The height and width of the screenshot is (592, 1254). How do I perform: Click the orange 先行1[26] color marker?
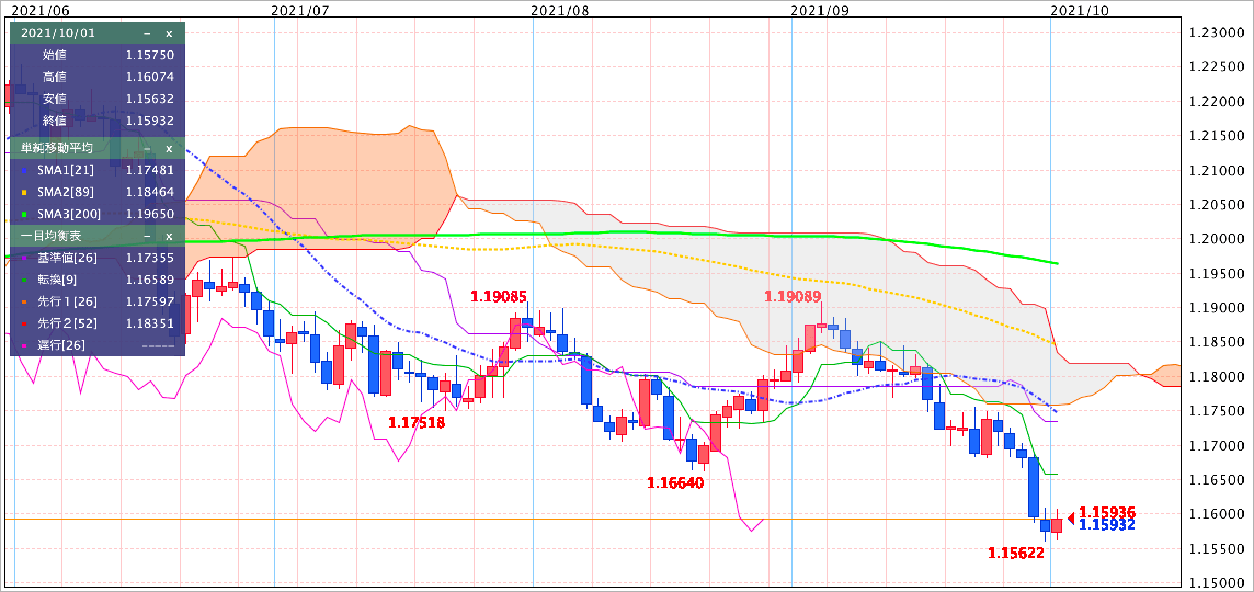[24, 303]
